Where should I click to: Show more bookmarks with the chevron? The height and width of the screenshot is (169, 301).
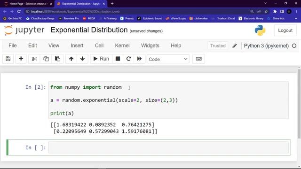(x=296, y=18)
